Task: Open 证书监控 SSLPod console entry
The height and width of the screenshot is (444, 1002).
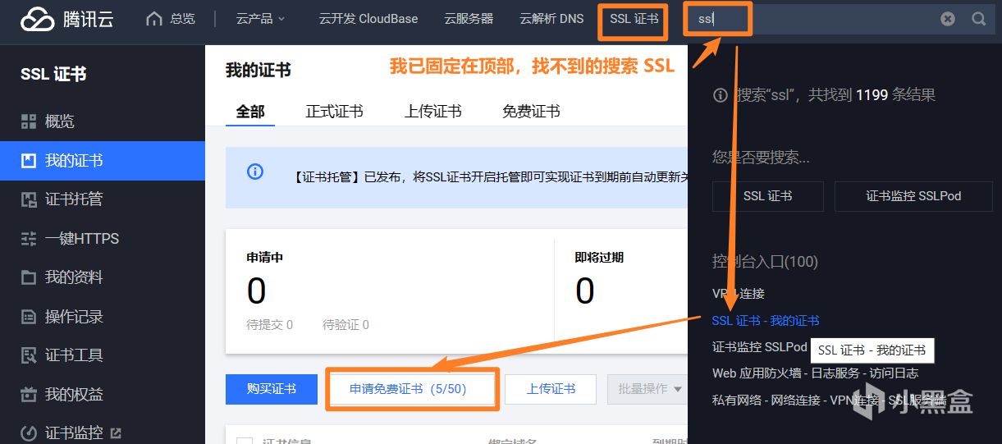Action: [760, 347]
